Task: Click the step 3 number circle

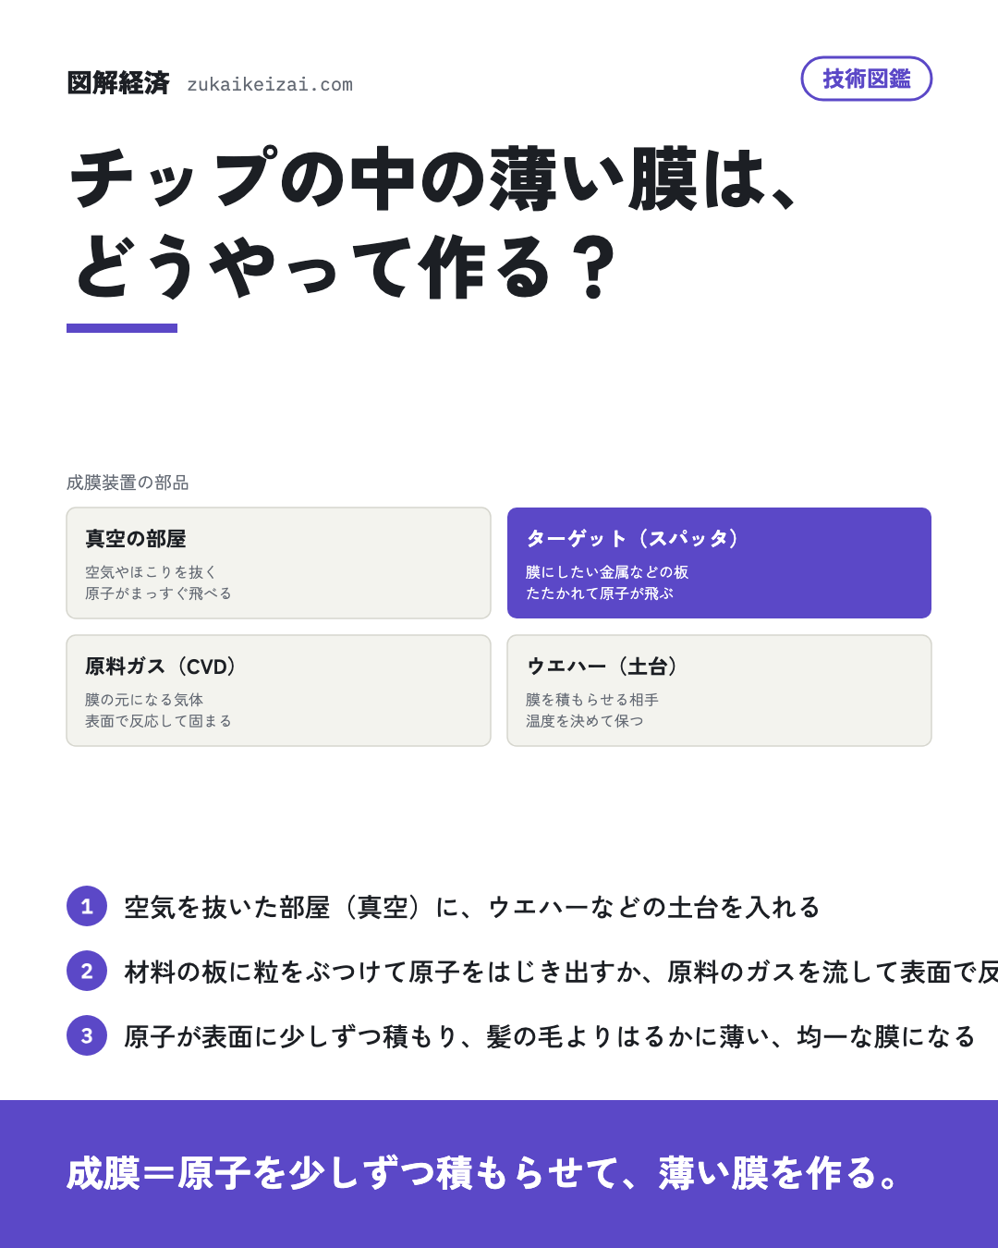Action: [x=87, y=1035]
